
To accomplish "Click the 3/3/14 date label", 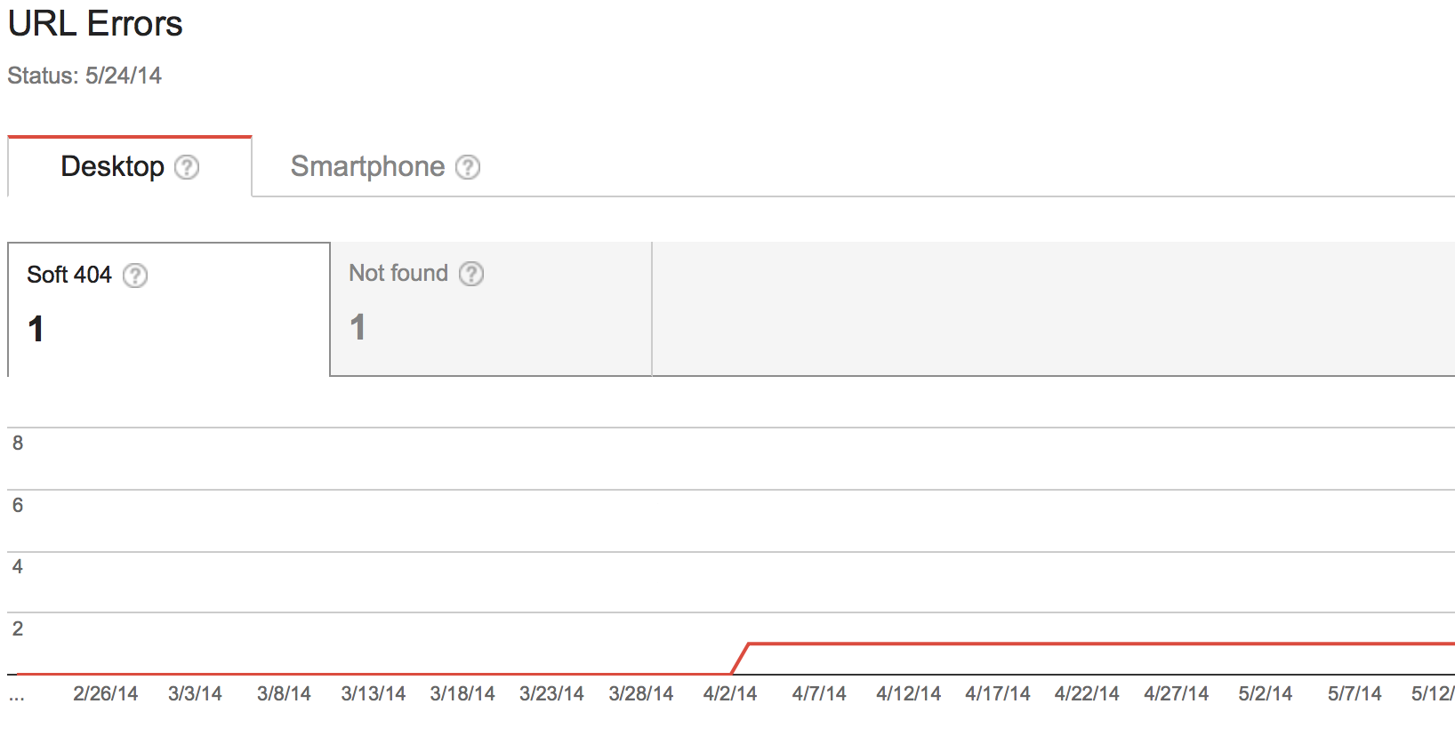I will point(195,693).
